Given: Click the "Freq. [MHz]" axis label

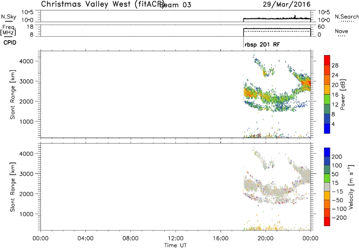Looking at the screenshot, I should (x=9, y=30).
